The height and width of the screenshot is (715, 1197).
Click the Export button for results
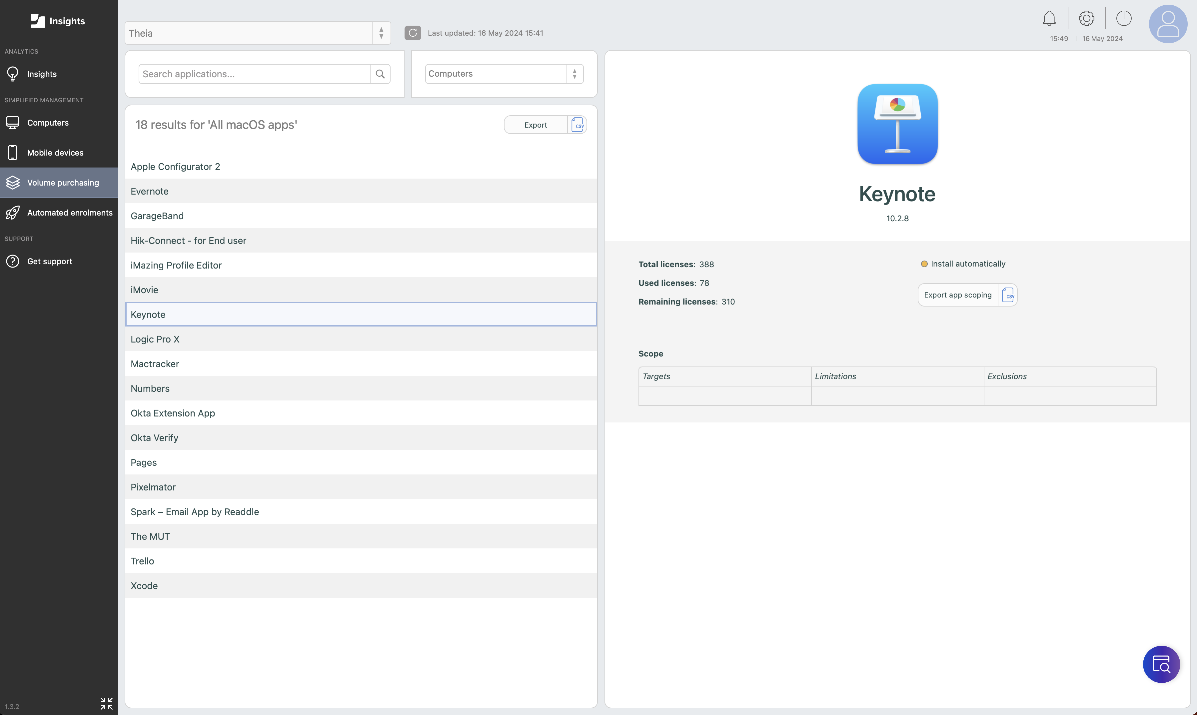point(536,125)
